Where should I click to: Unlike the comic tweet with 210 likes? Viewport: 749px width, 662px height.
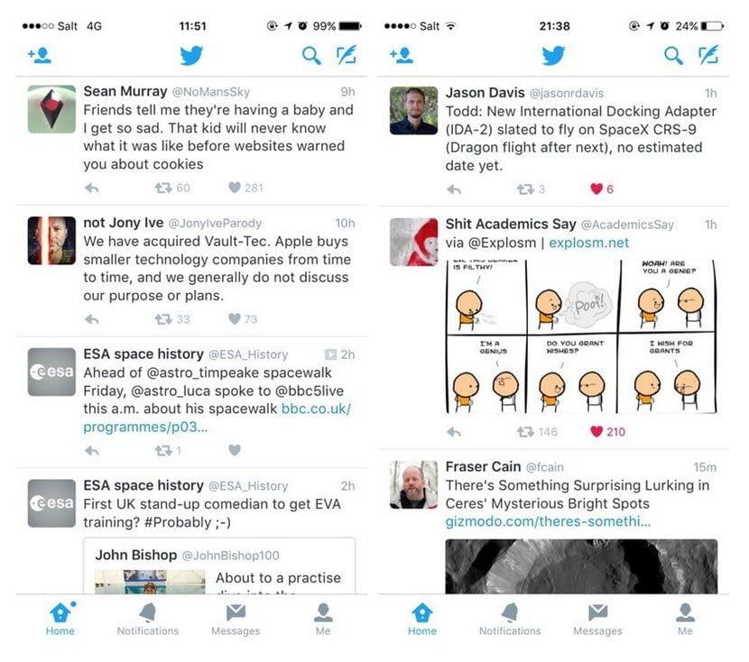pos(596,431)
